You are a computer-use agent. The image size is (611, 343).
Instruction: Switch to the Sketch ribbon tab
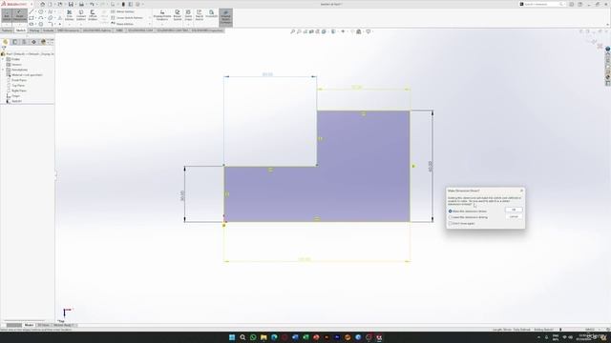(21, 30)
